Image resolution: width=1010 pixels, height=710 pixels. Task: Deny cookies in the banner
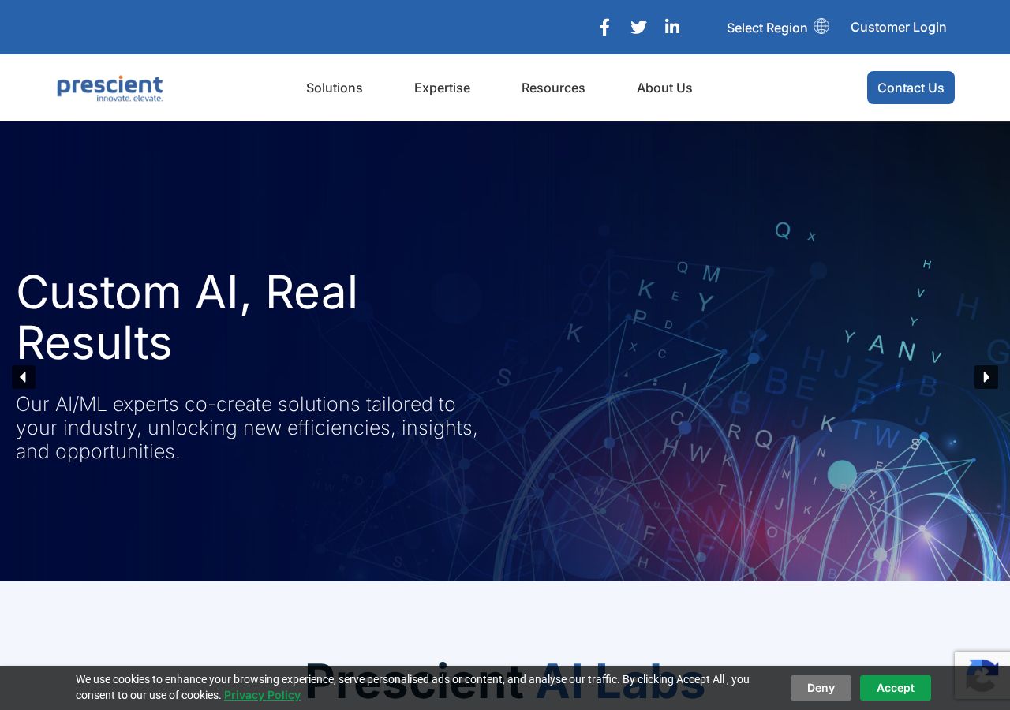point(821,688)
